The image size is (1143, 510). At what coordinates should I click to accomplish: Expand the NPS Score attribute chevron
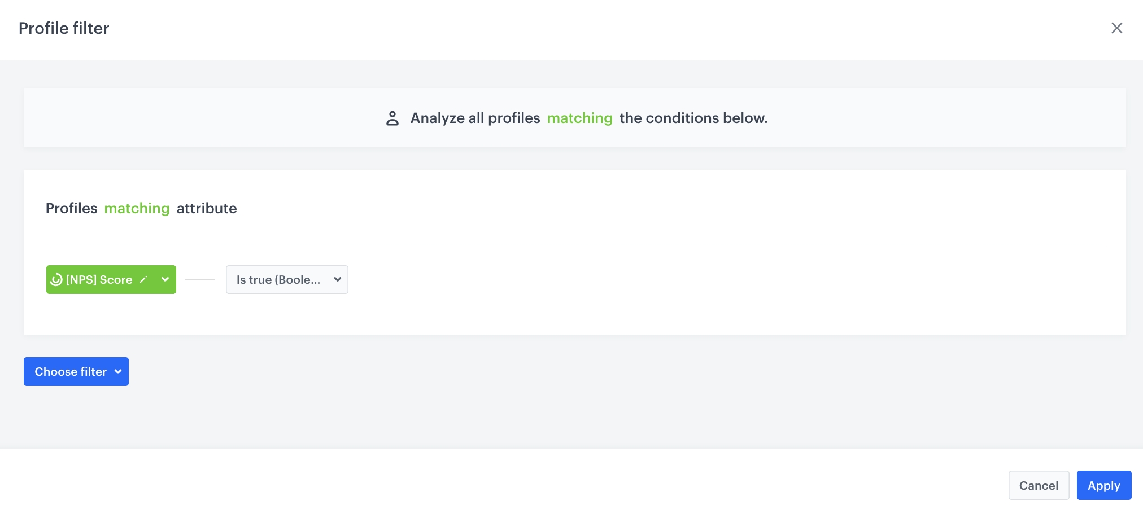(x=165, y=279)
